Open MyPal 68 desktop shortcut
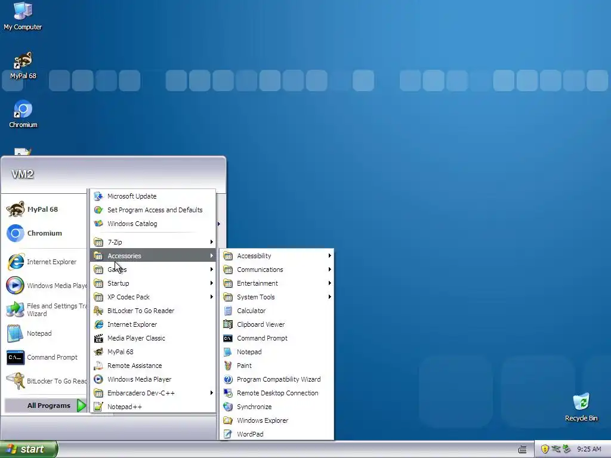 coord(23,66)
